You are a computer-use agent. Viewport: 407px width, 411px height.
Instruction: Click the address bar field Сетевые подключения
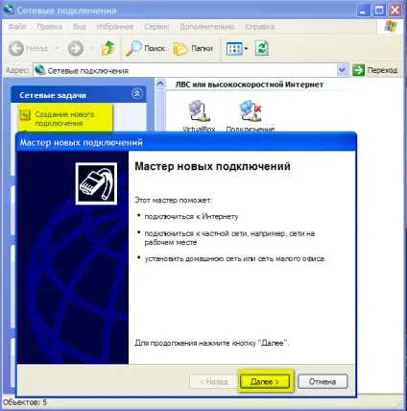coord(191,70)
